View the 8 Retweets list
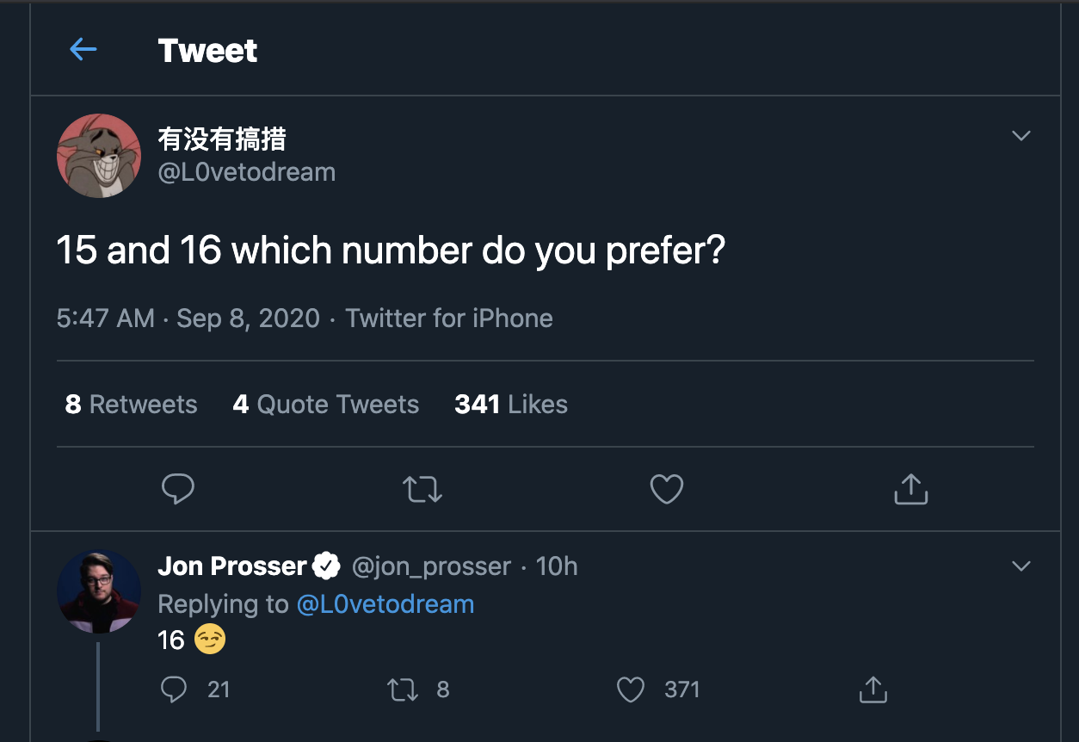This screenshot has height=742, width=1079. 131,405
